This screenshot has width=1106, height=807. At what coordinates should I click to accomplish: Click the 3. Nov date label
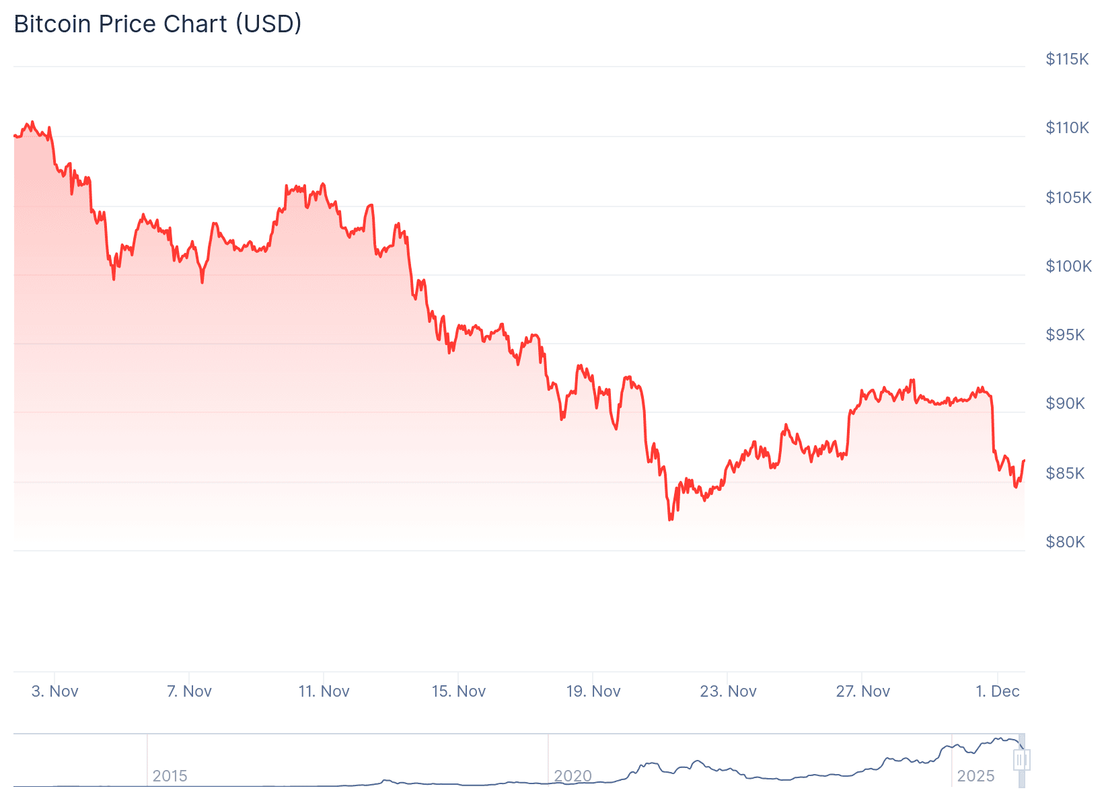tap(55, 691)
